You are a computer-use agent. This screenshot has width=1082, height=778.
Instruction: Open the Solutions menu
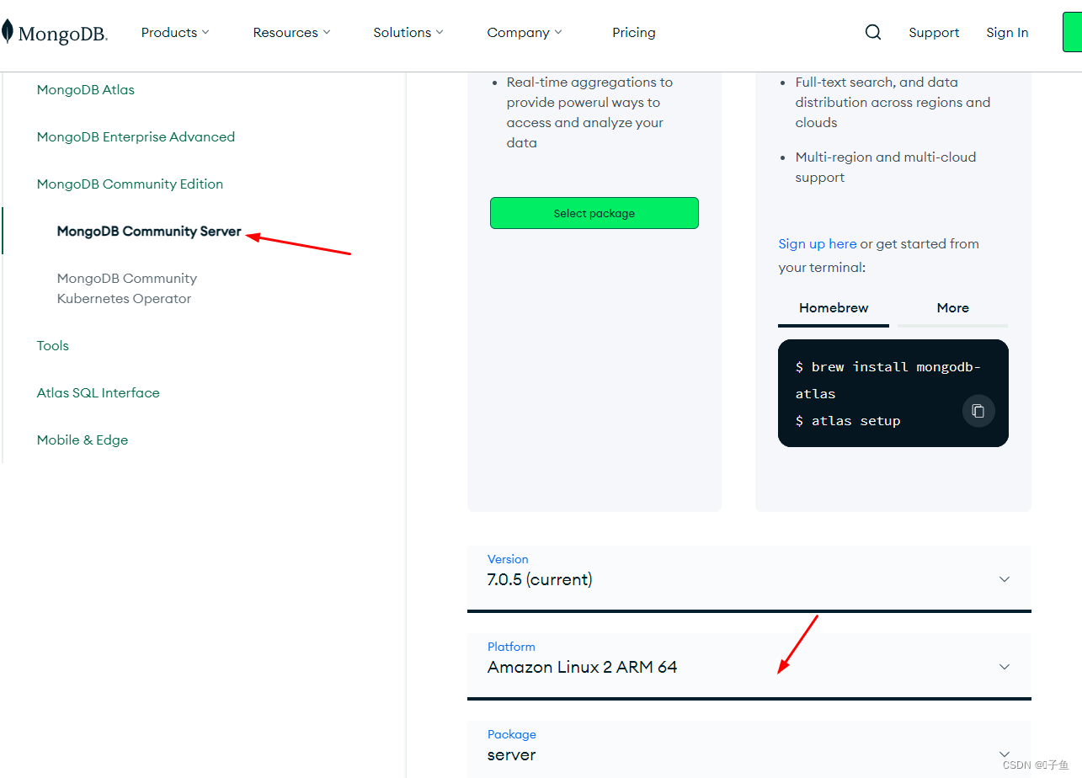[x=408, y=32]
